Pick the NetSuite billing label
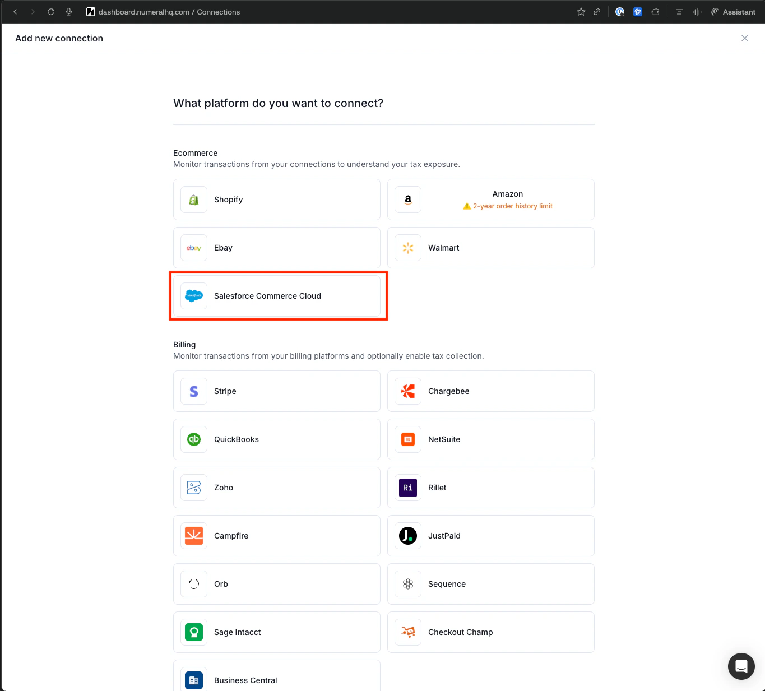 click(444, 439)
